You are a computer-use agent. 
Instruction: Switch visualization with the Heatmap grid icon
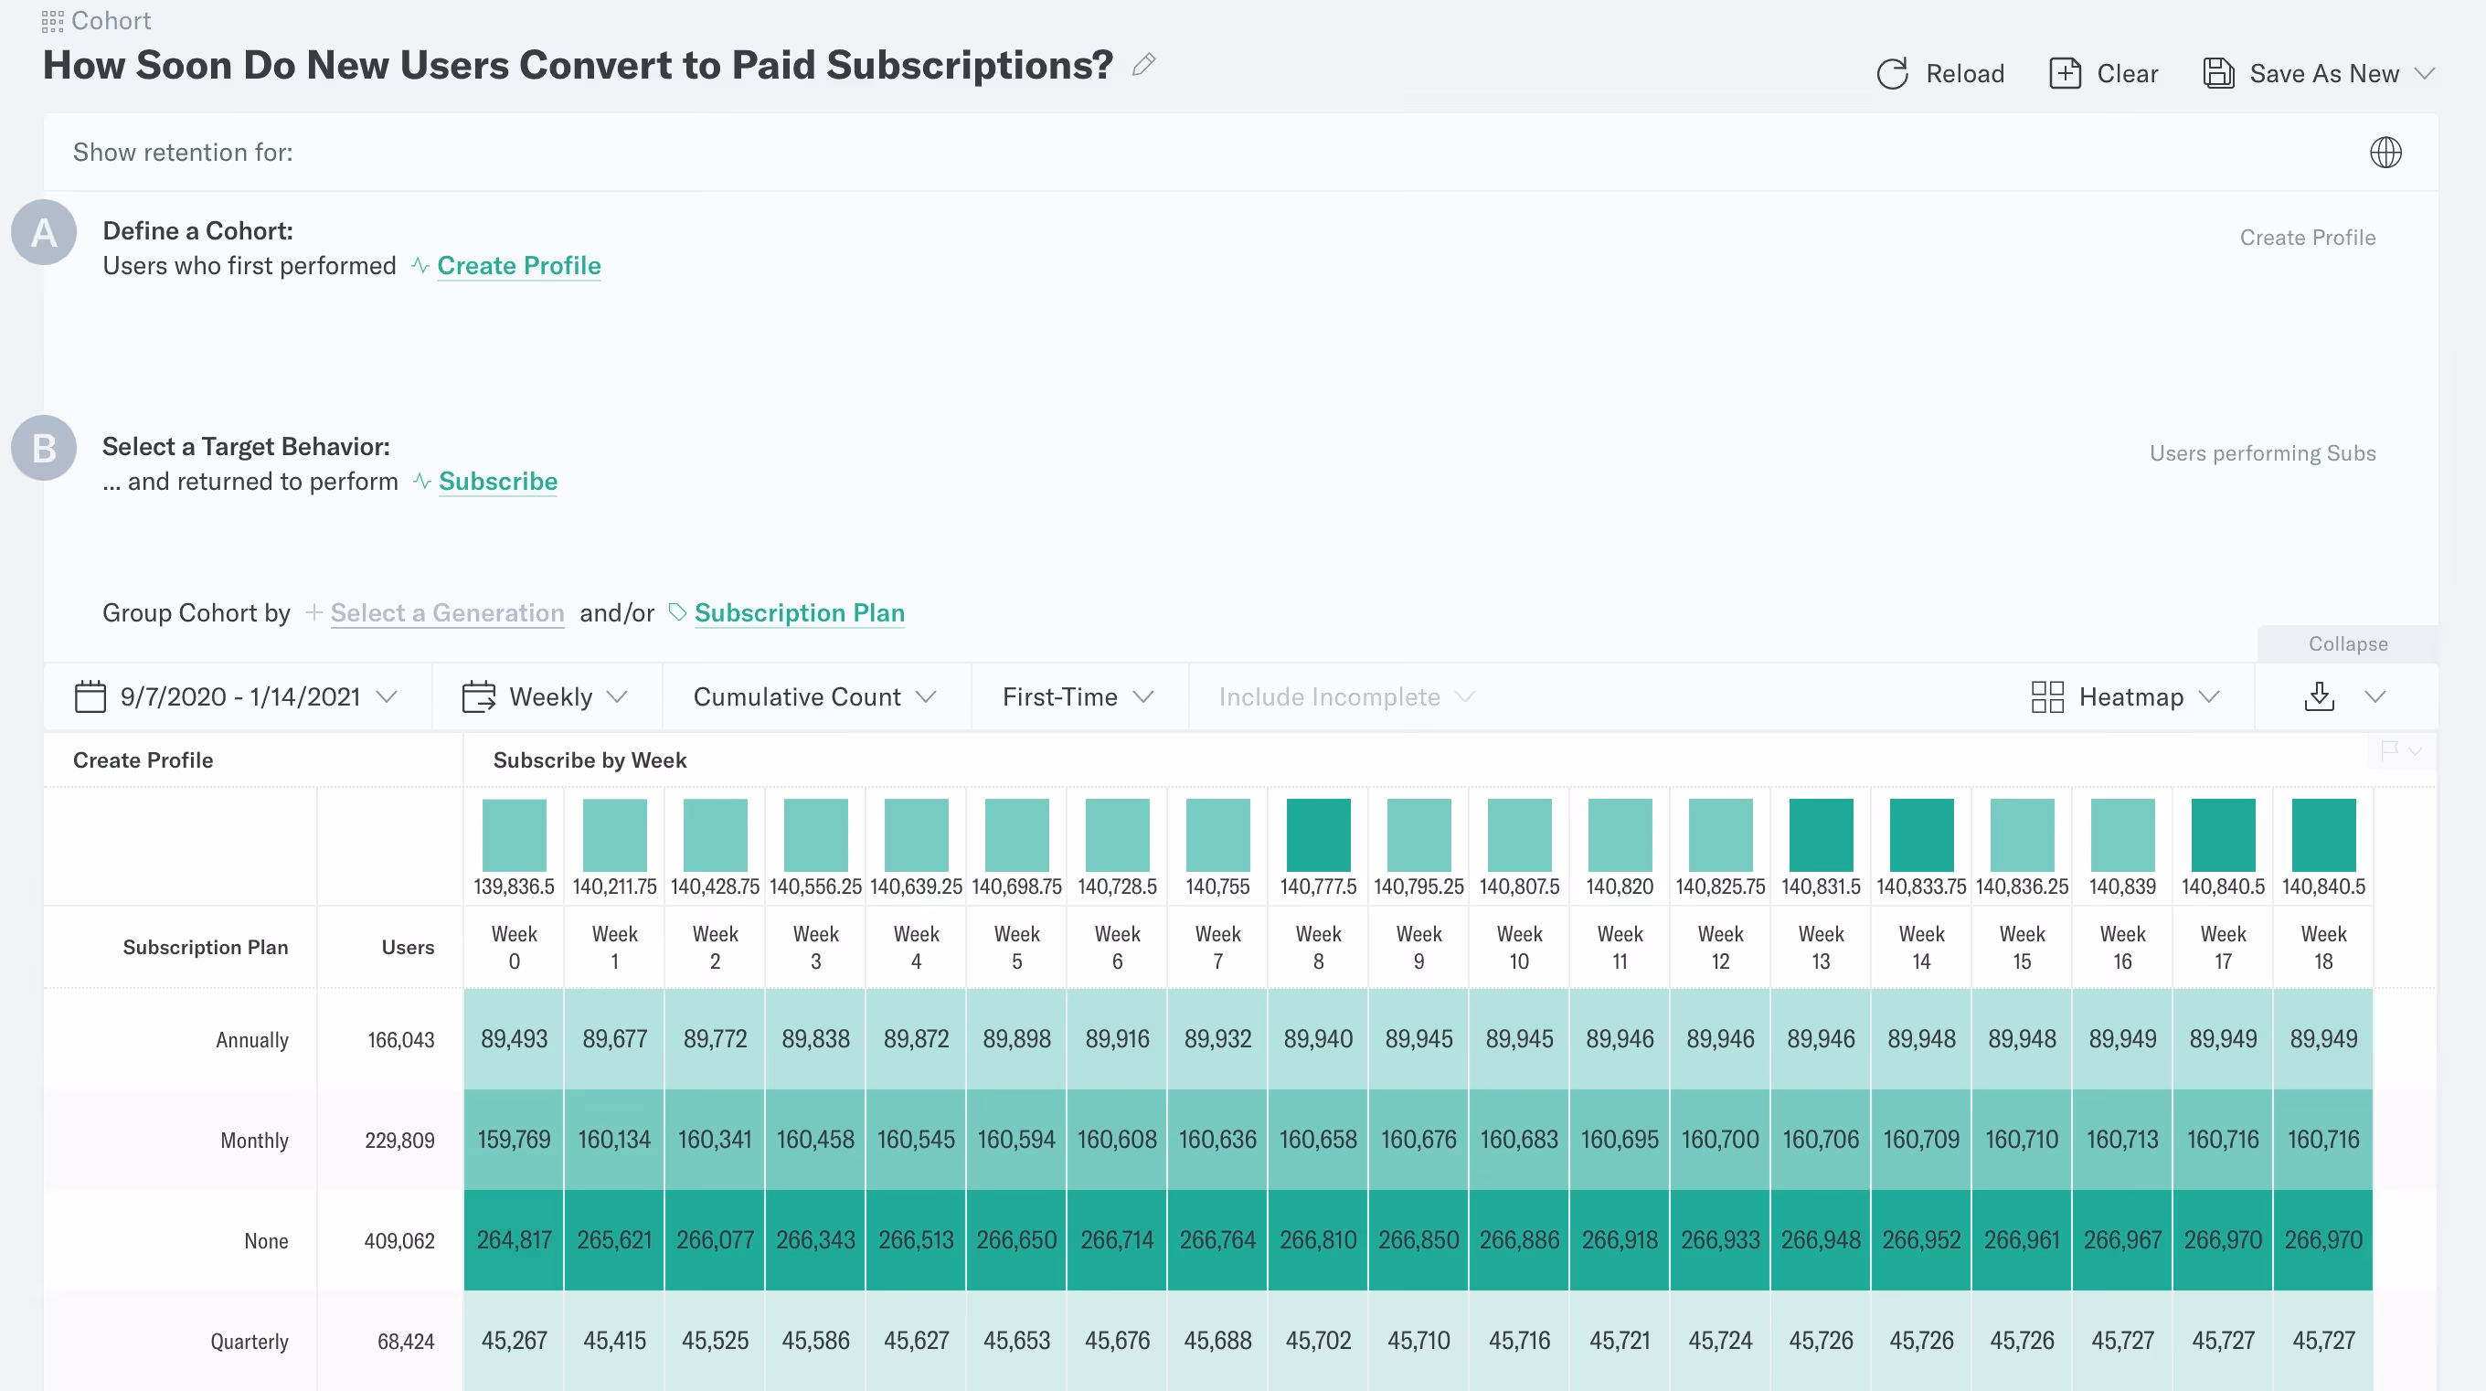point(2048,696)
